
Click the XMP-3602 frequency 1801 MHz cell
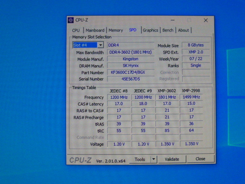coord(167,97)
